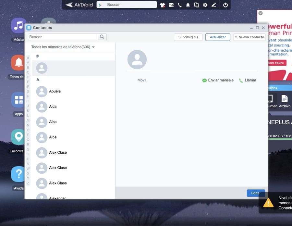Open the Ayuda help icon
The width and height of the screenshot is (292, 226).
pyautogui.click(x=18, y=174)
